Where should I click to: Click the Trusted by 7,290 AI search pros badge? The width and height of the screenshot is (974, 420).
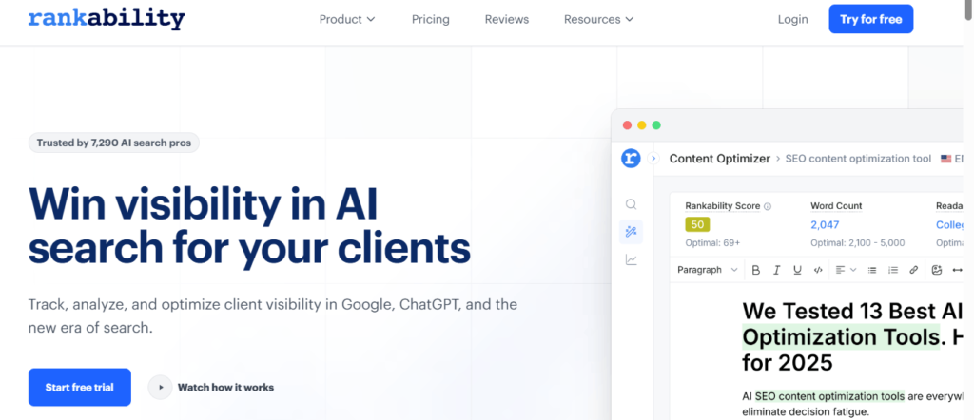pos(114,143)
